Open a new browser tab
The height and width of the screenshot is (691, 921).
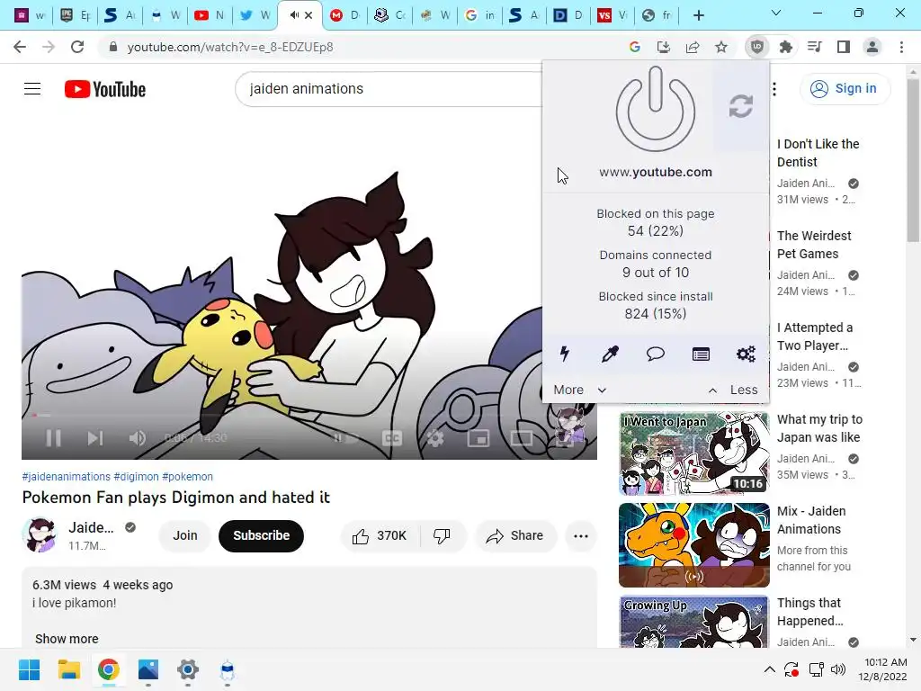click(x=698, y=15)
